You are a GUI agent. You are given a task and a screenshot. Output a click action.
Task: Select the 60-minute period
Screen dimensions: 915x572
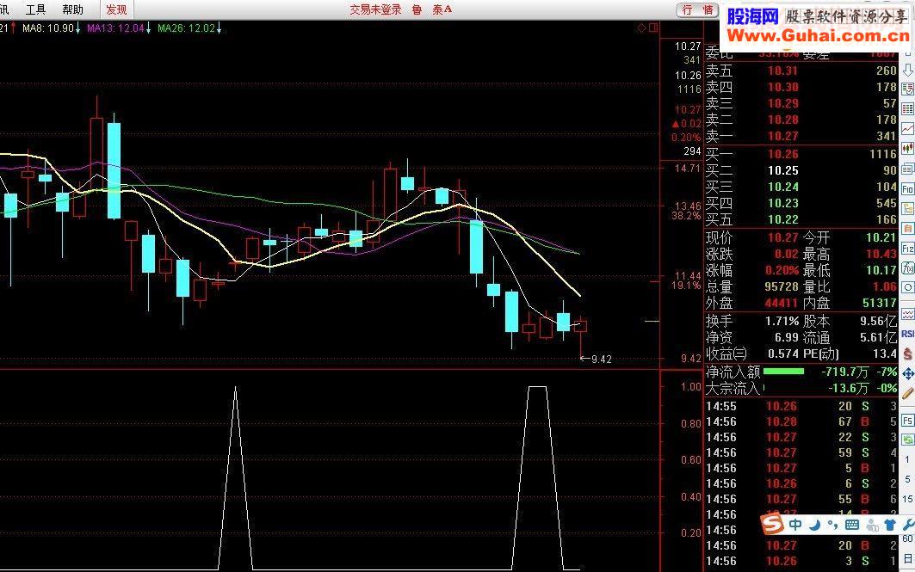[907, 538]
